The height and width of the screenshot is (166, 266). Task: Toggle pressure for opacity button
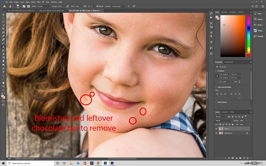(x=67, y=6)
